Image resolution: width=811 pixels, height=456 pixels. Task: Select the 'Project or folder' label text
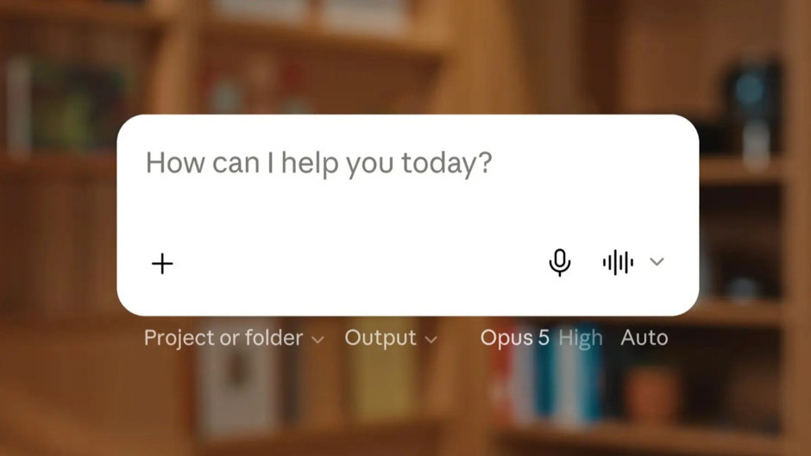(223, 338)
